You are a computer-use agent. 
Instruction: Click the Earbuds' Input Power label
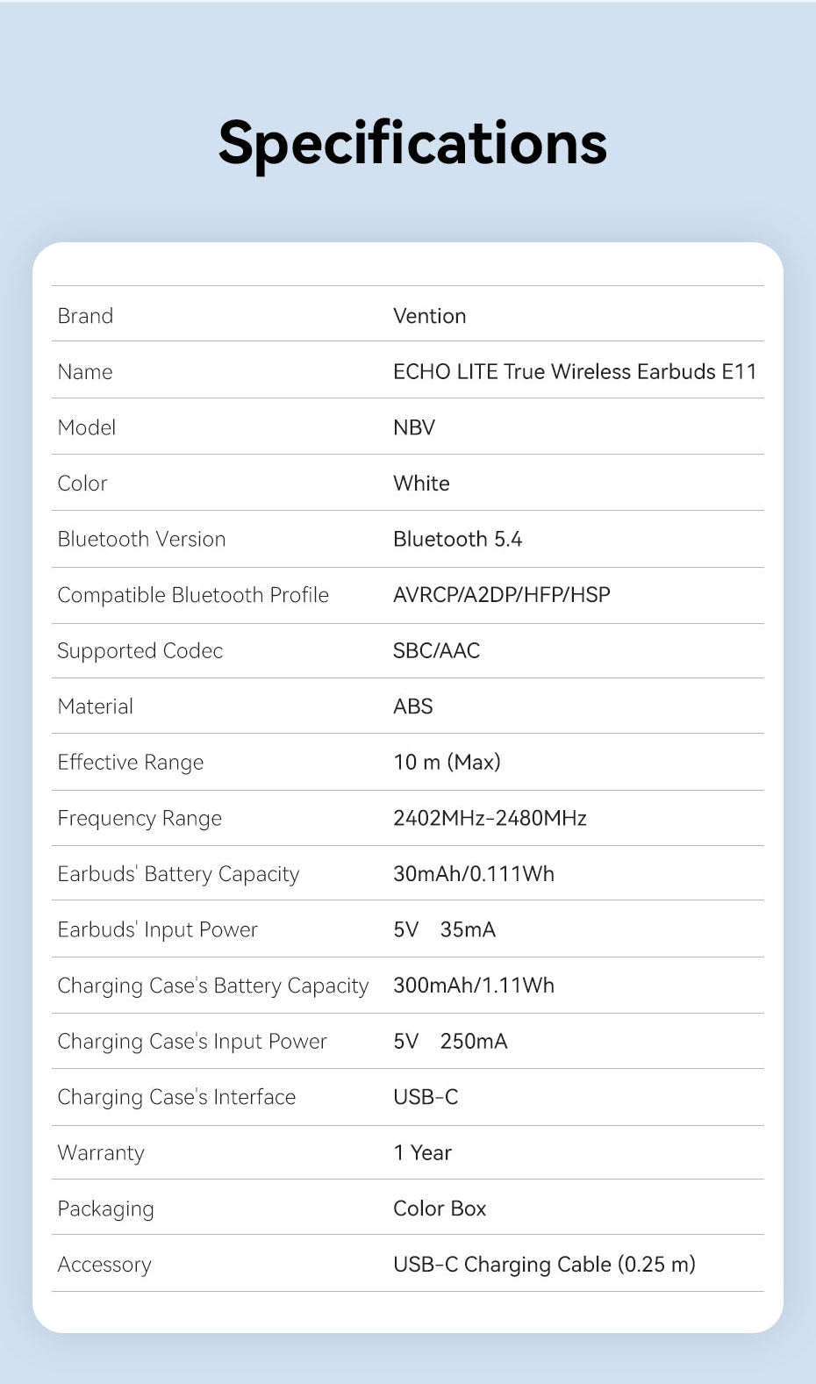[x=158, y=930]
